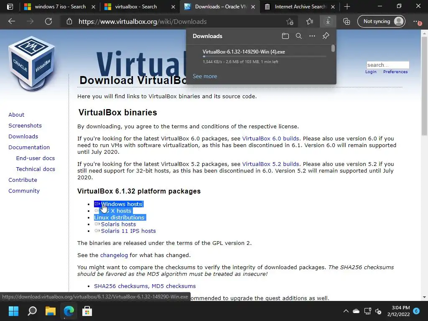Open MD5 checksums link
428x321 pixels.
click(173, 286)
